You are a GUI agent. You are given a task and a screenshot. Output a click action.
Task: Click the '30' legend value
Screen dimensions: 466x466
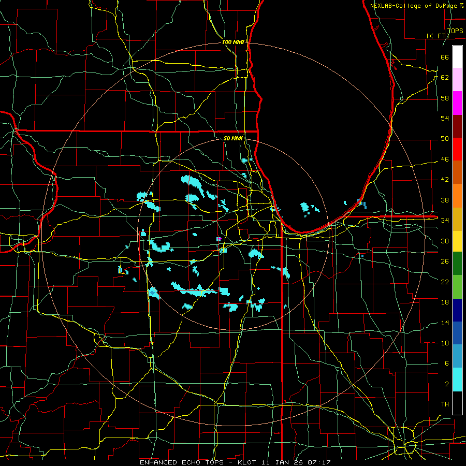pos(445,241)
